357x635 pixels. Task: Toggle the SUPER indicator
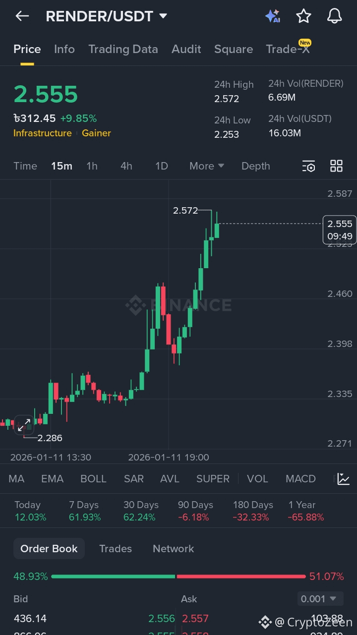pyautogui.click(x=213, y=479)
